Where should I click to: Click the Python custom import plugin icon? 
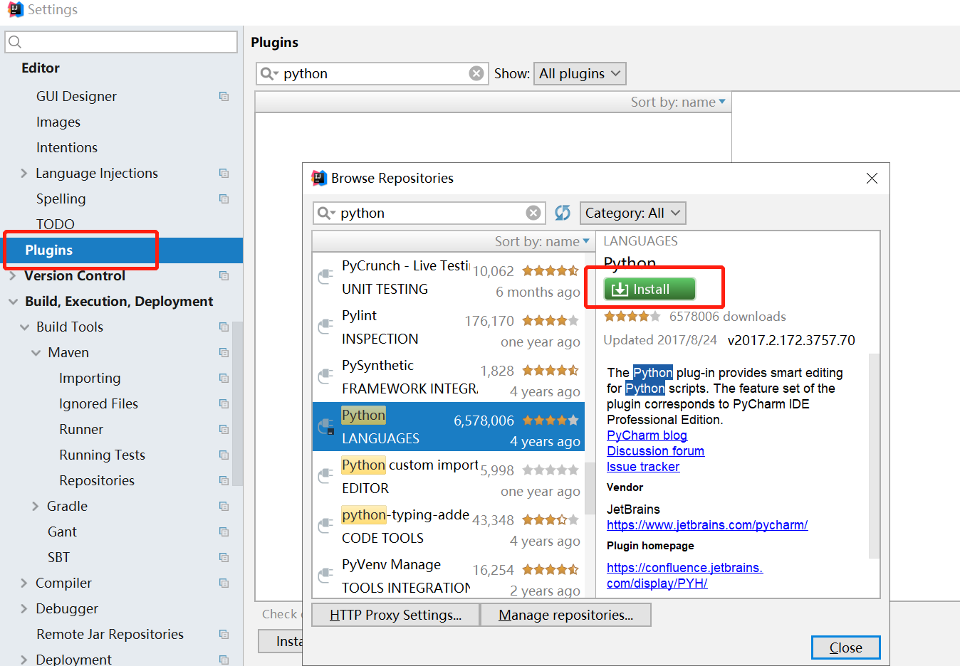326,475
